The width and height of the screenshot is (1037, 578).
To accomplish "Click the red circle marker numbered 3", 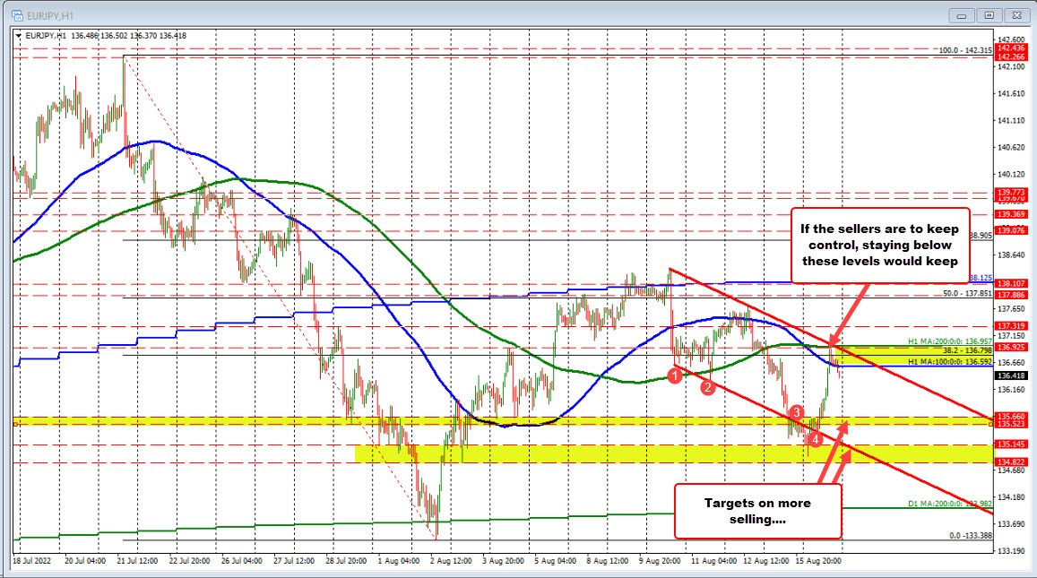I will coord(796,412).
